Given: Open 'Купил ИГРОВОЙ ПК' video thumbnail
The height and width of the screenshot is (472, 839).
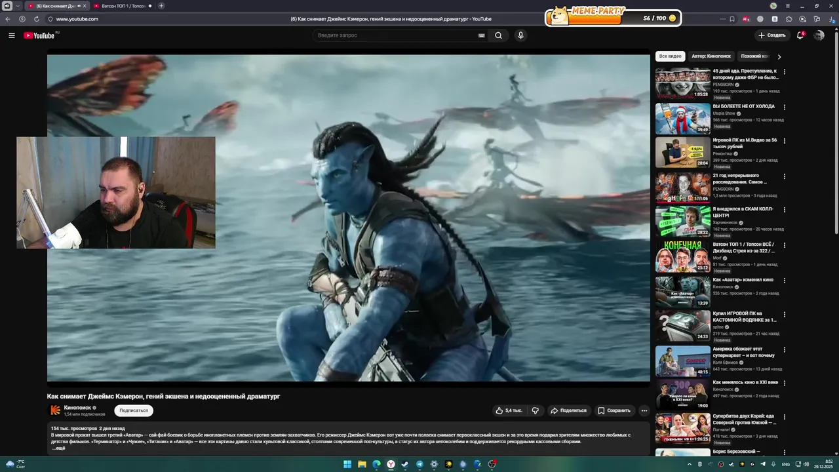Looking at the screenshot, I should [682, 326].
